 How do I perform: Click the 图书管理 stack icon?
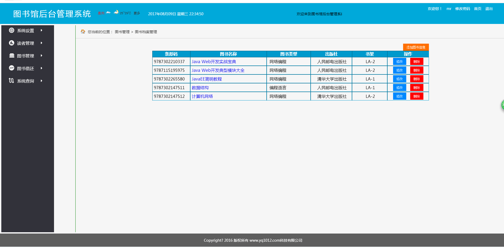tap(12, 55)
